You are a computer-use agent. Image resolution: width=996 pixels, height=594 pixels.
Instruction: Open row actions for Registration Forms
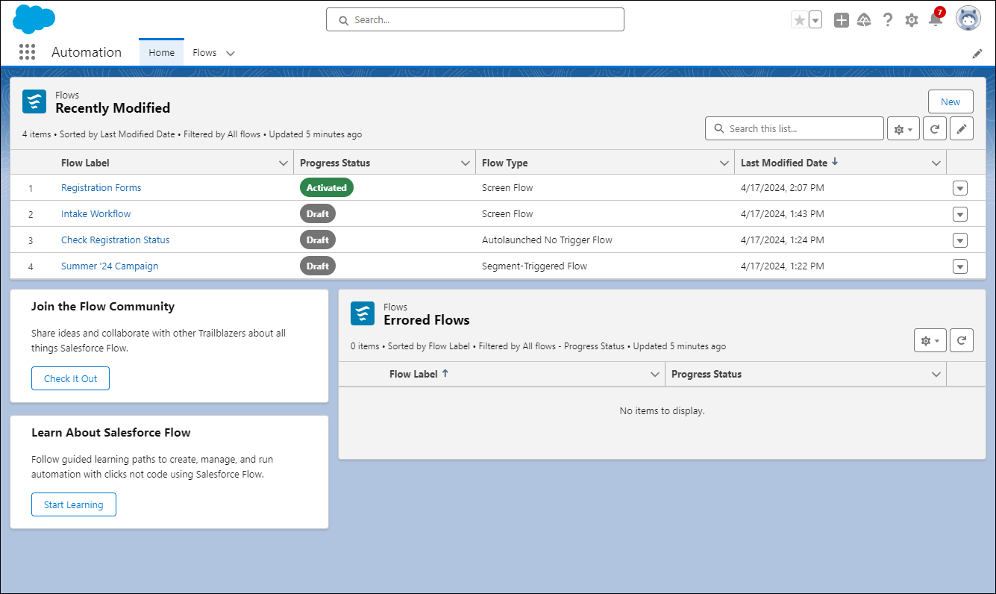(960, 188)
